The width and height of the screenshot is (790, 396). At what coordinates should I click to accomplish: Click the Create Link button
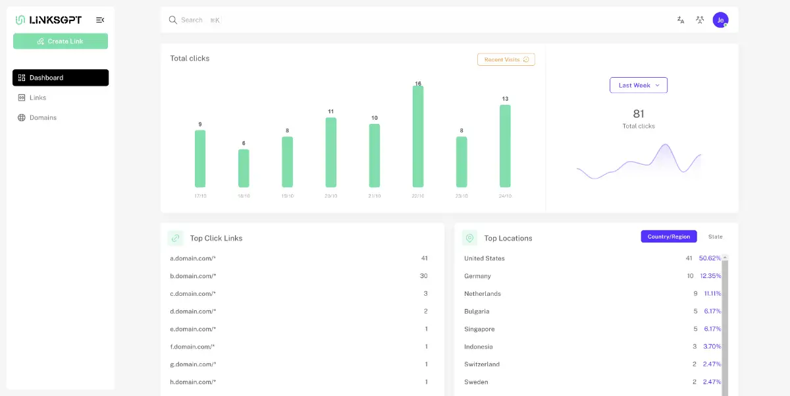[60, 40]
